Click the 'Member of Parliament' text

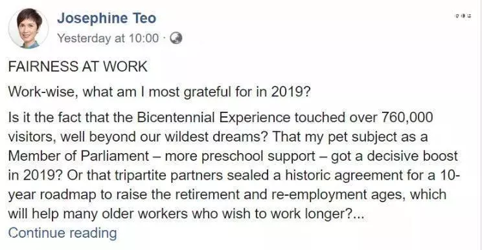78,156
